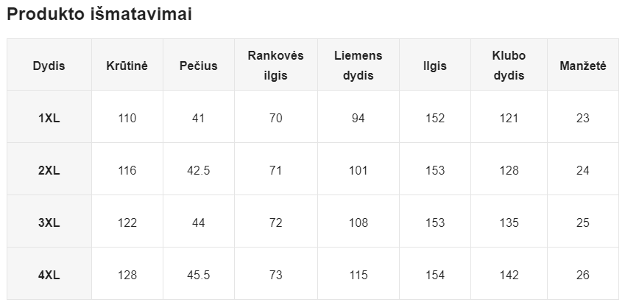Select cuff value 26 in 4XL row
The height and width of the screenshot is (305, 625).
tap(582, 275)
